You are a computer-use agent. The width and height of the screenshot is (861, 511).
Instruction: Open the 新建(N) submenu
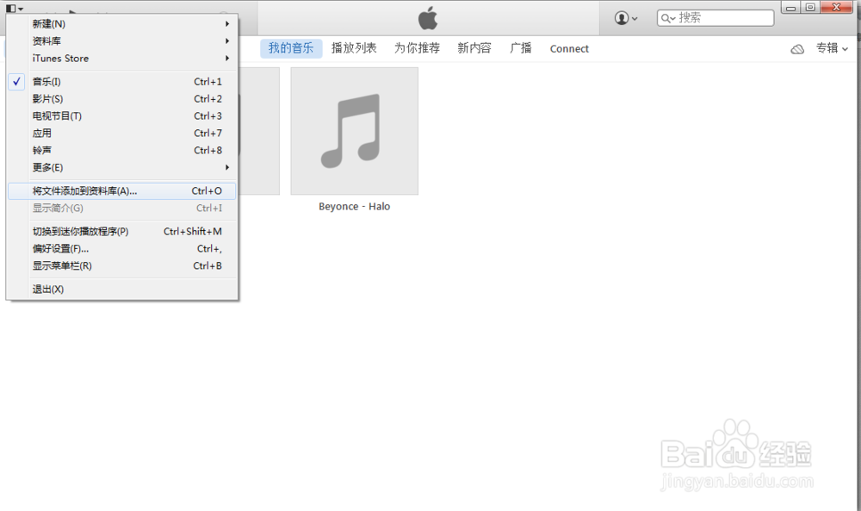pyautogui.click(x=122, y=23)
